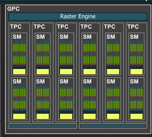Select upper SM label in rightmost TPC
Image resolution: width=152 pixels, height=137 pixels.
tap(134, 37)
